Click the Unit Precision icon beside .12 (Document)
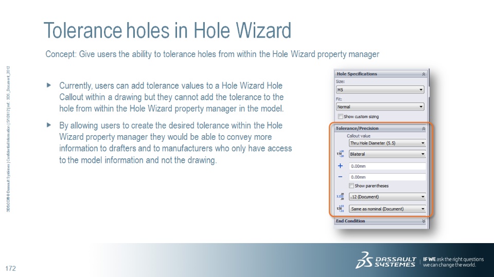Viewport: 494px width, 277px height. coord(340,197)
